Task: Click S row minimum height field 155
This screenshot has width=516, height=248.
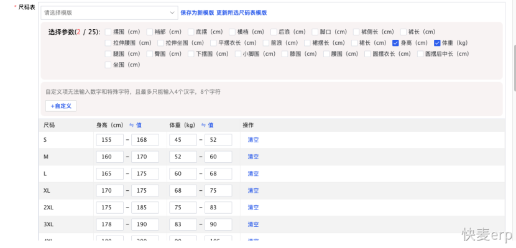Action: click(x=110, y=140)
